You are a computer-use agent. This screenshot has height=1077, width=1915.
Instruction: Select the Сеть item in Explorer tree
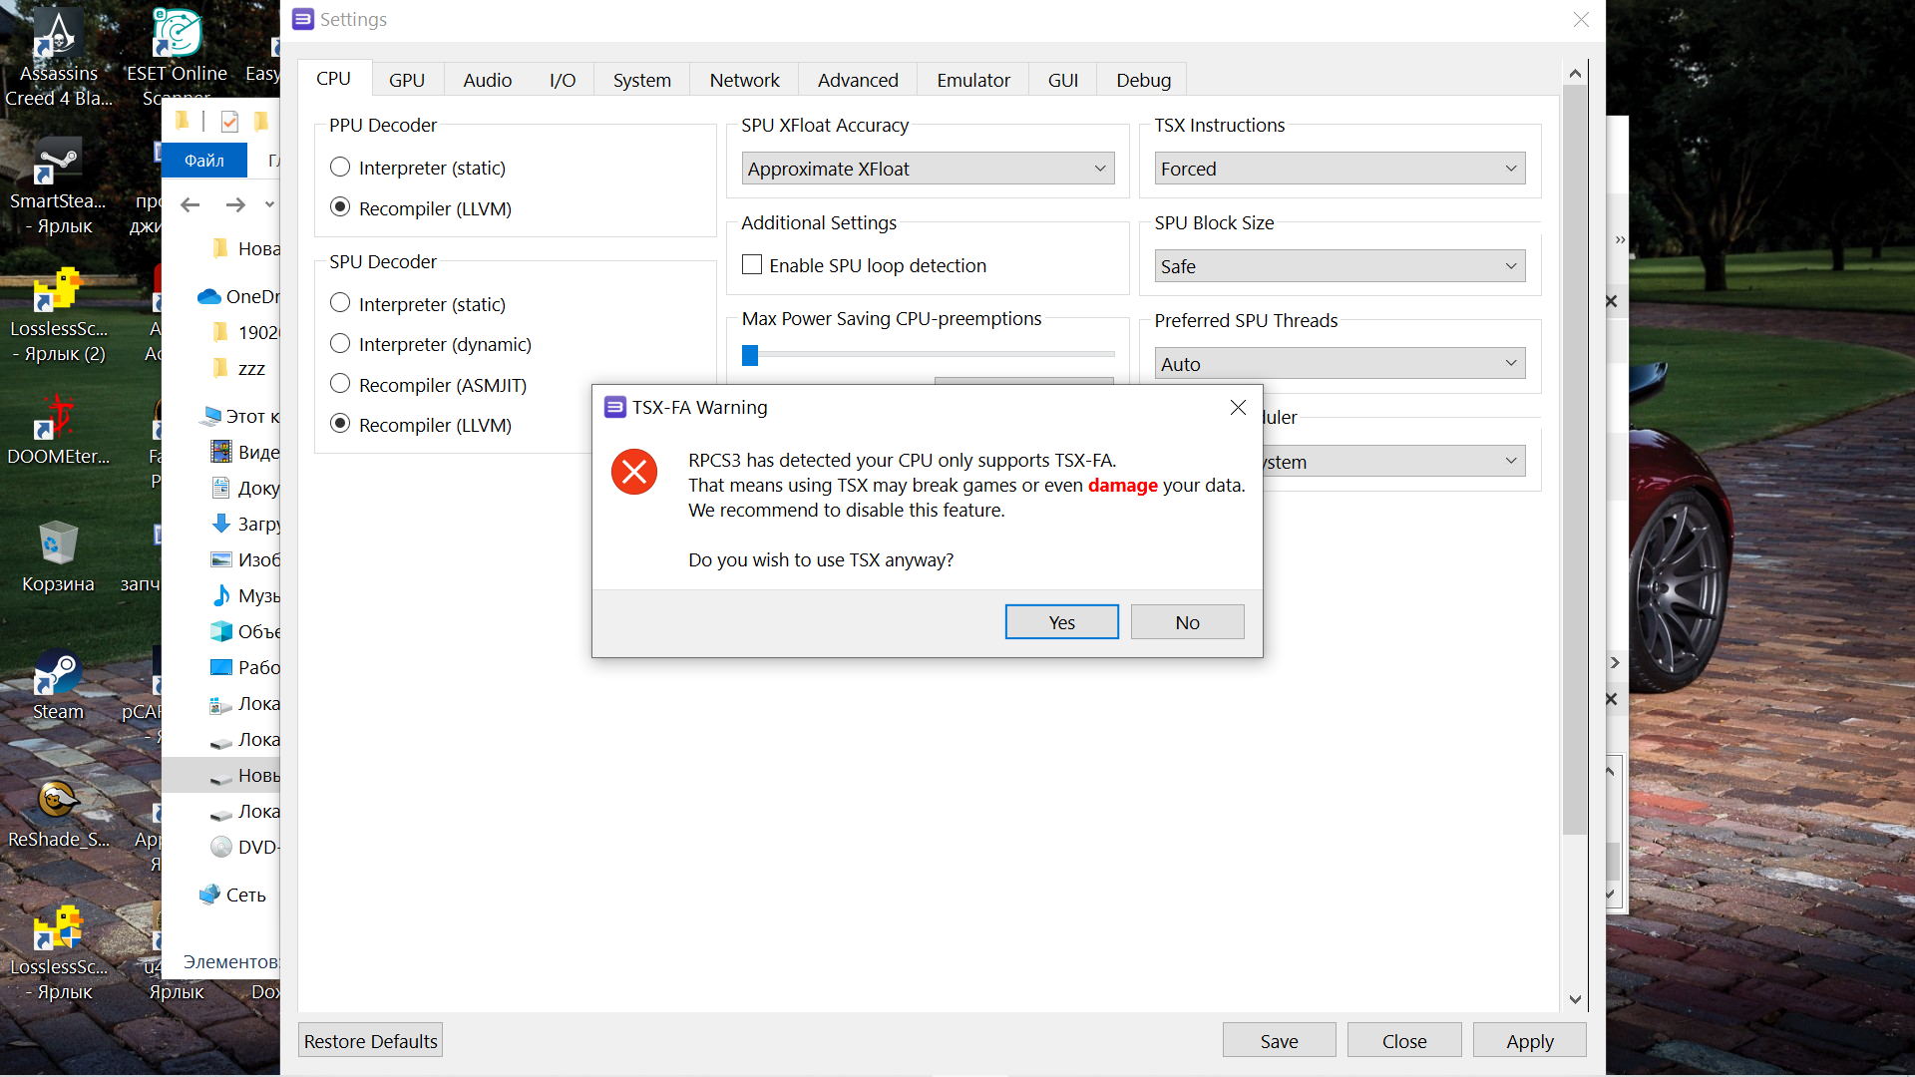tap(245, 895)
